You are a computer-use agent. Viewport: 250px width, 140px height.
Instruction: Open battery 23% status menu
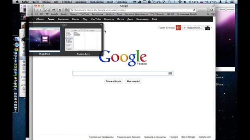(x=193, y=2)
